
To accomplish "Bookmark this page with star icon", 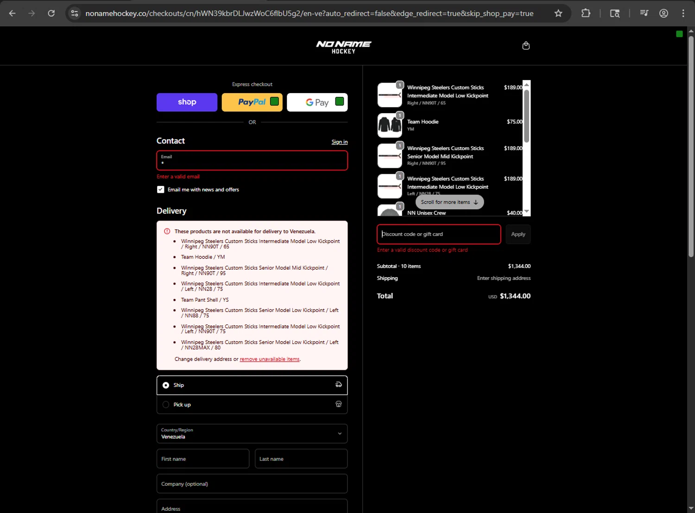I will click(558, 13).
